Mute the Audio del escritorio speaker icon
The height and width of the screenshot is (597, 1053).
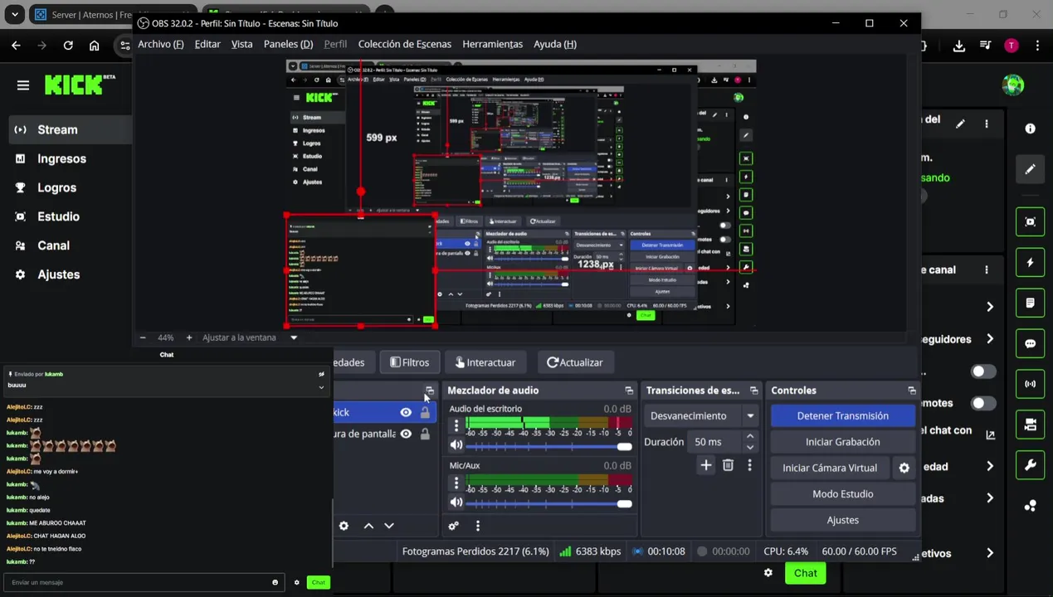(456, 445)
